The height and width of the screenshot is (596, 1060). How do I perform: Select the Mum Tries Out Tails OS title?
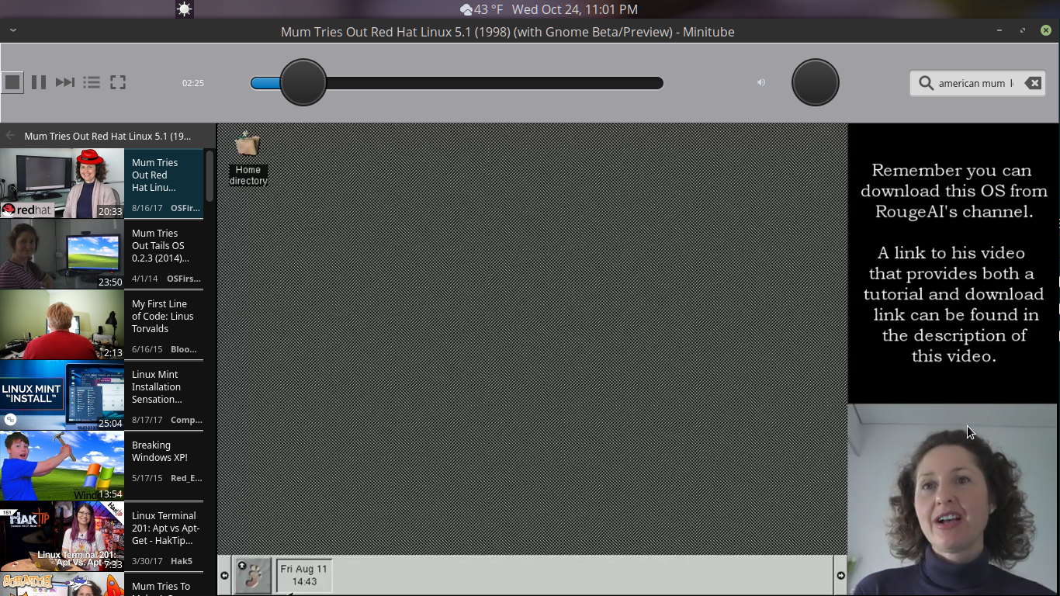click(161, 245)
